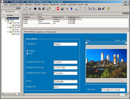Click the greyed open-folder toolbar icon
130x99 pixels.
click(x=30, y=9)
